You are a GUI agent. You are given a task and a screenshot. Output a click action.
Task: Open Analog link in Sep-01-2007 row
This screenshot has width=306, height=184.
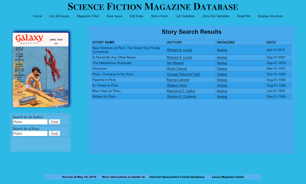coord(222,57)
